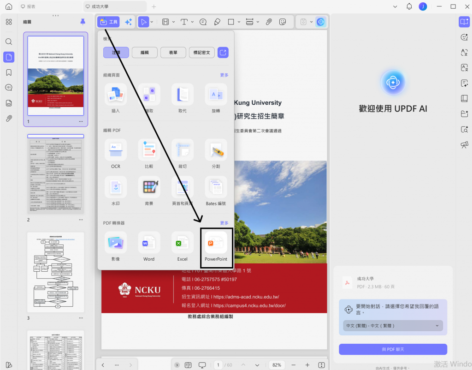
Task: Open the 插入 insert pages tool
Action: tap(116, 99)
